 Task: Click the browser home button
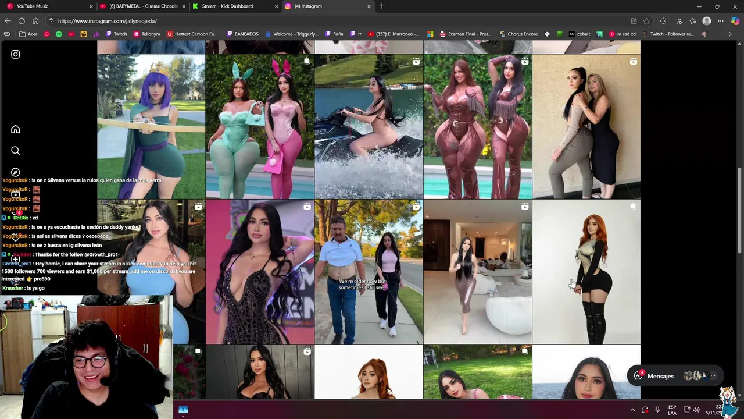[35, 21]
